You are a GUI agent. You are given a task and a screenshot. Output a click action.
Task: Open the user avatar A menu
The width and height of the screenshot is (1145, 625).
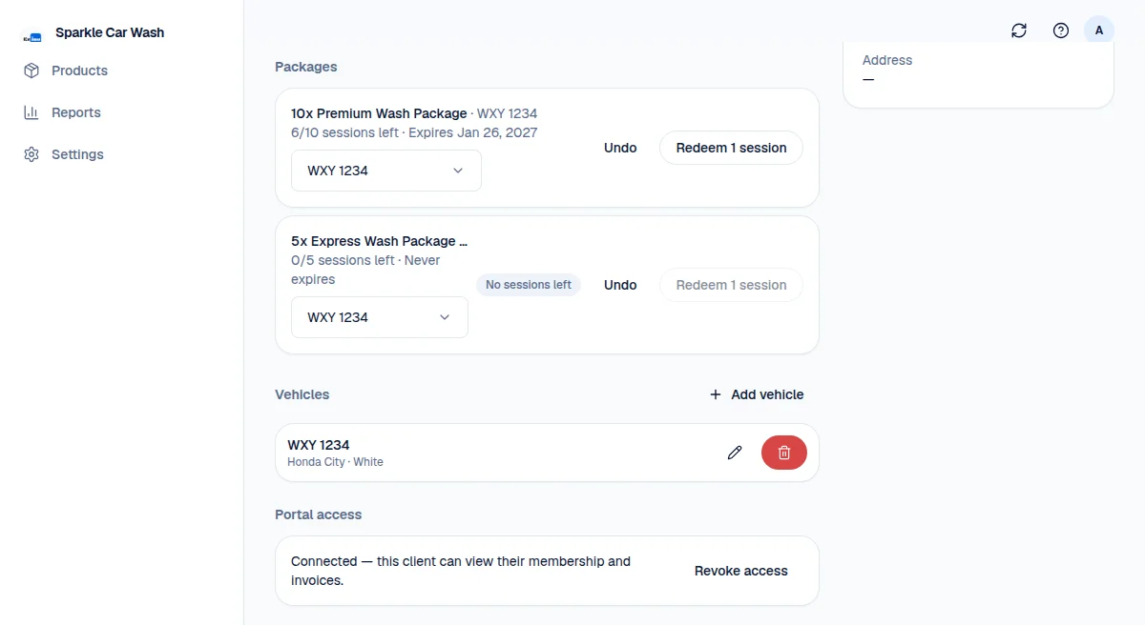pos(1099,30)
